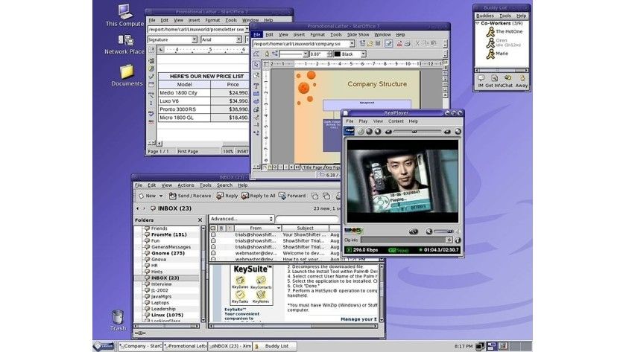Switch to INBOX (23) taskbar button

pyautogui.click(x=230, y=346)
